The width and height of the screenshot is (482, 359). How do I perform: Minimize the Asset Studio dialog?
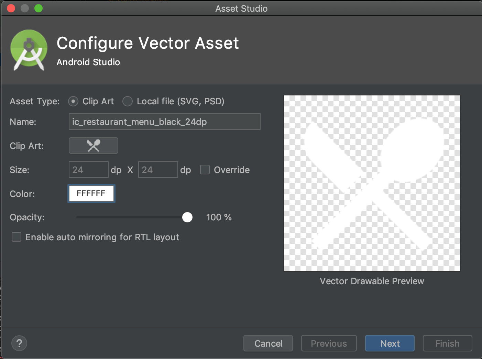[x=25, y=8]
